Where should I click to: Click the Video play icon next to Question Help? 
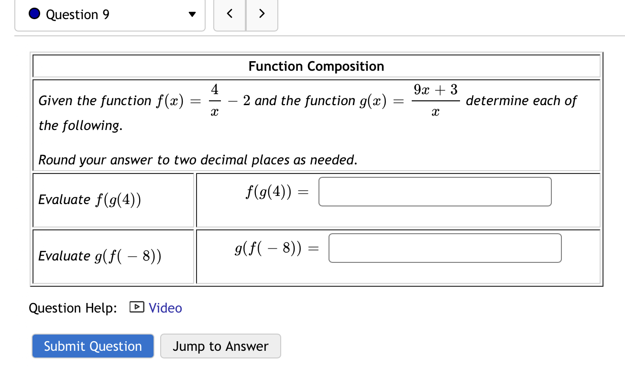(x=137, y=308)
